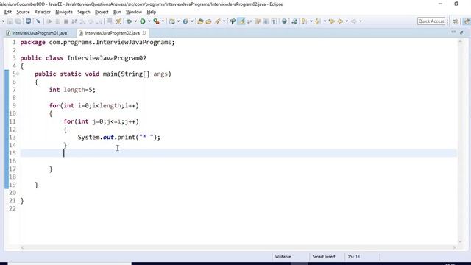Click the Open Type icon

tap(200, 21)
